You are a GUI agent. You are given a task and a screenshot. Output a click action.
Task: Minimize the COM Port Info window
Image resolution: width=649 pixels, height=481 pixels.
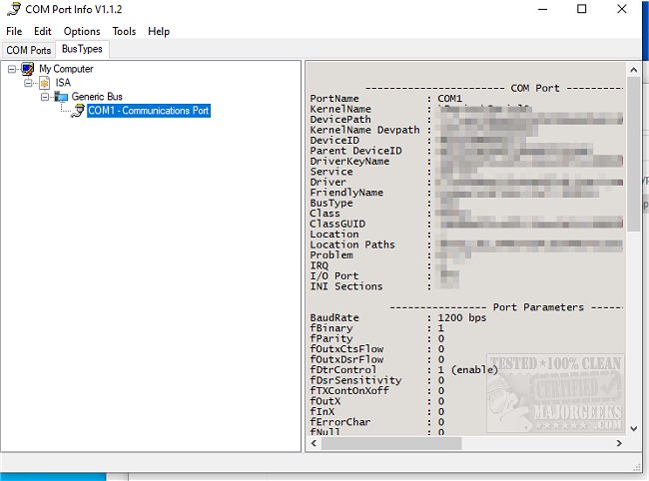(x=542, y=9)
